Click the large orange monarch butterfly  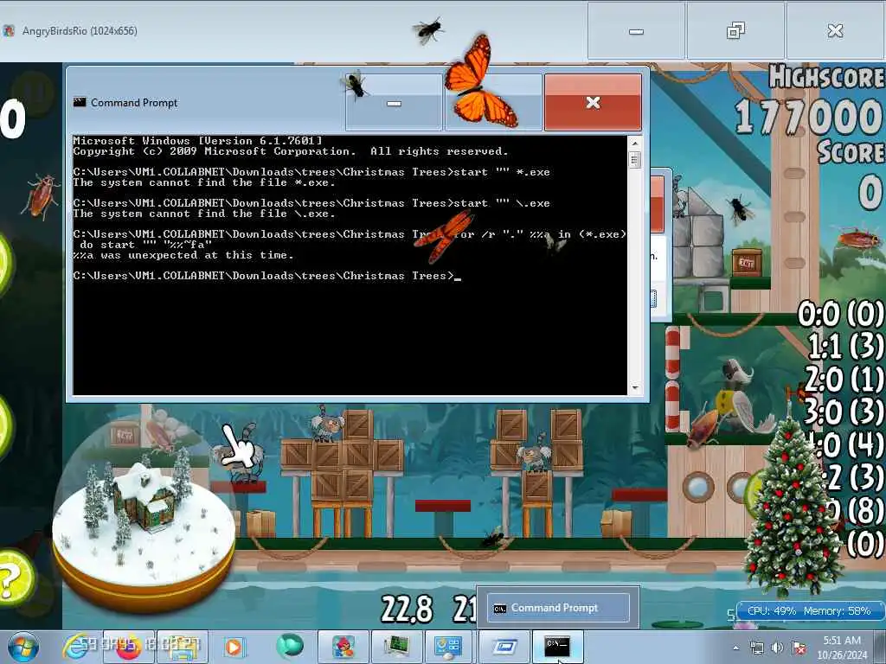pos(480,82)
